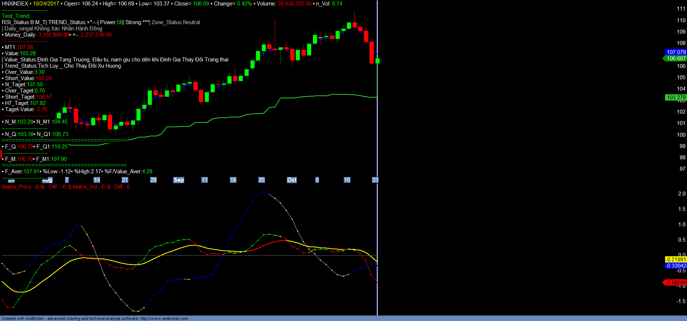Select the Matrix_Price label in lower pane
687x321 pixels.
(x=17, y=187)
